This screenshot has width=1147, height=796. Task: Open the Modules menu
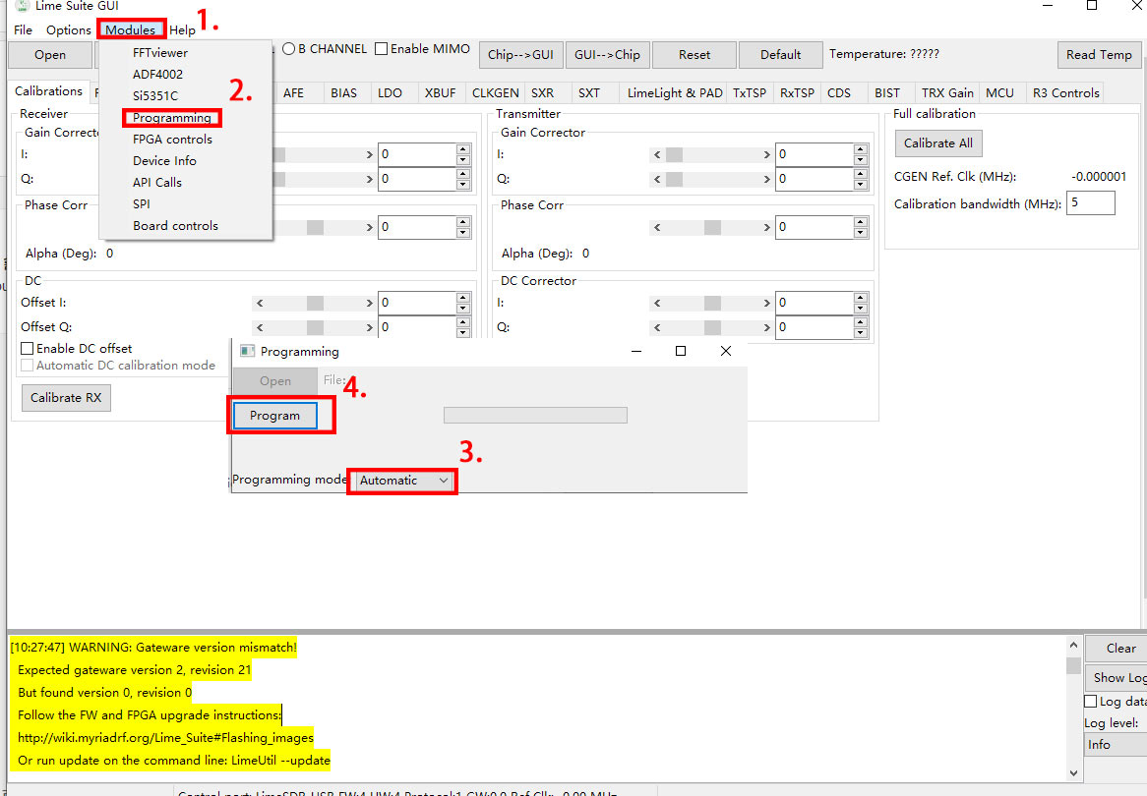pos(130,29)
